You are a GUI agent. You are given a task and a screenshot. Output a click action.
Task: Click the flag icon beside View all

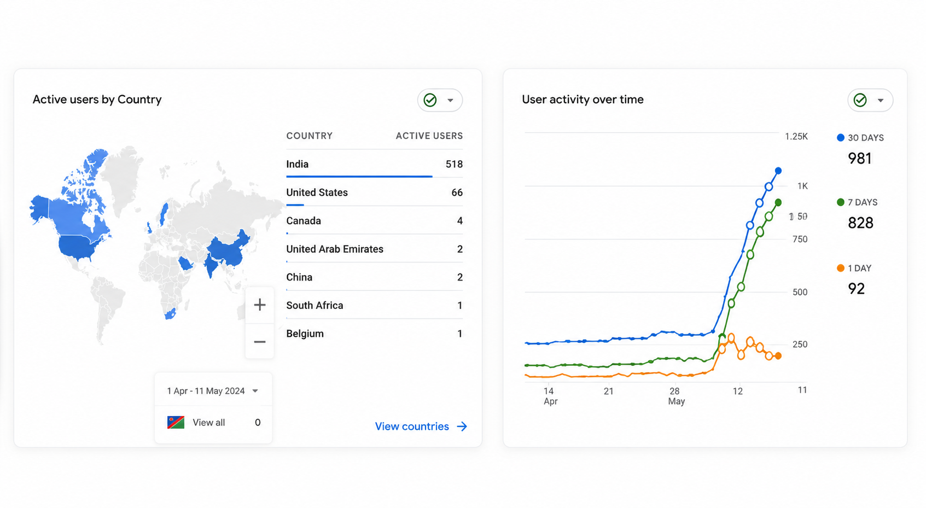pos(176,422)
